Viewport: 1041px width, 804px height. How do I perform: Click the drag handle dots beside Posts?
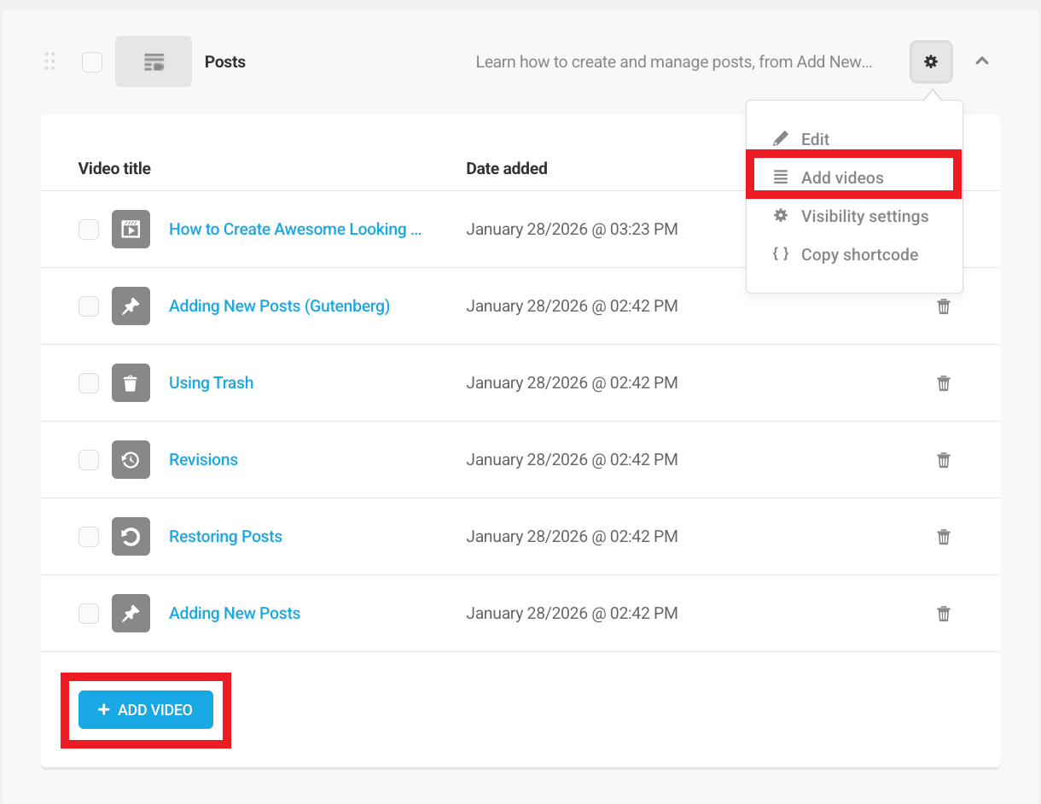click(x=49, y=61)
